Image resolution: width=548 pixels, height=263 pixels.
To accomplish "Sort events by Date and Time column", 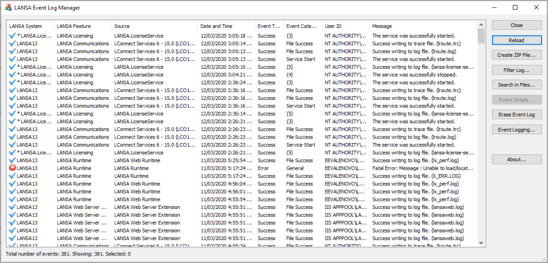I will pyautogui.click(x=226, y=26).
